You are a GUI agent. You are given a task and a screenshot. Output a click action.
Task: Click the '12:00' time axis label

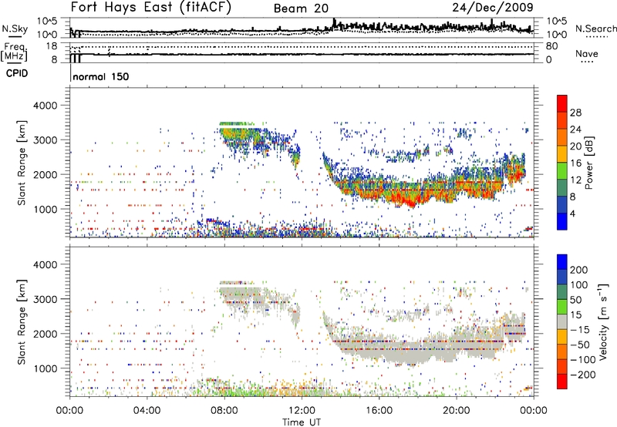(x=302, y=411)
